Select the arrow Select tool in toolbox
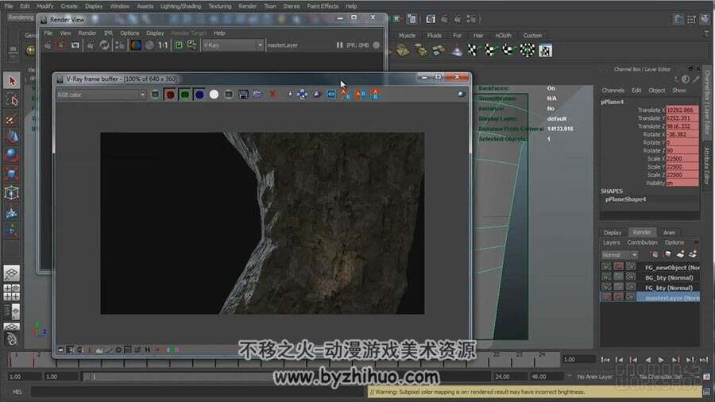Image resolution: width=715 pixels, height=402 pixels. pyautogui.click(x=12, y=81)
